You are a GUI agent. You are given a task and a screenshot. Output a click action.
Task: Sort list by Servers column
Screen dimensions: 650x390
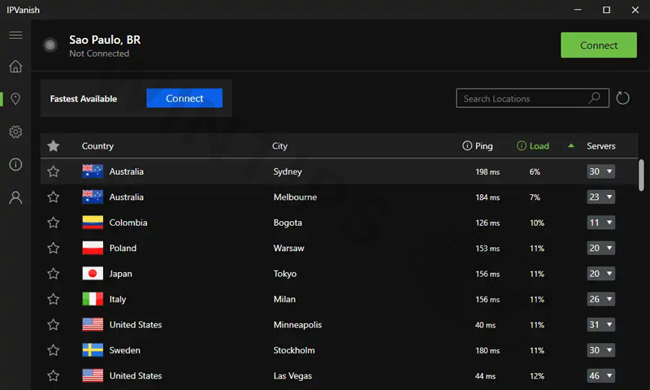pos(600,146)
